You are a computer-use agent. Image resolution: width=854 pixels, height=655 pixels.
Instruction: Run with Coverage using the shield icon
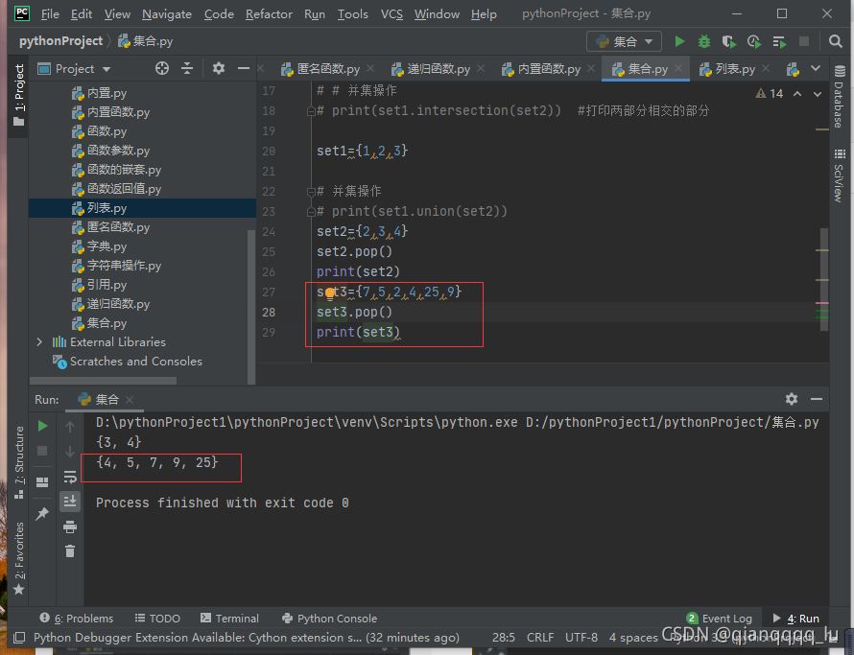729,41
